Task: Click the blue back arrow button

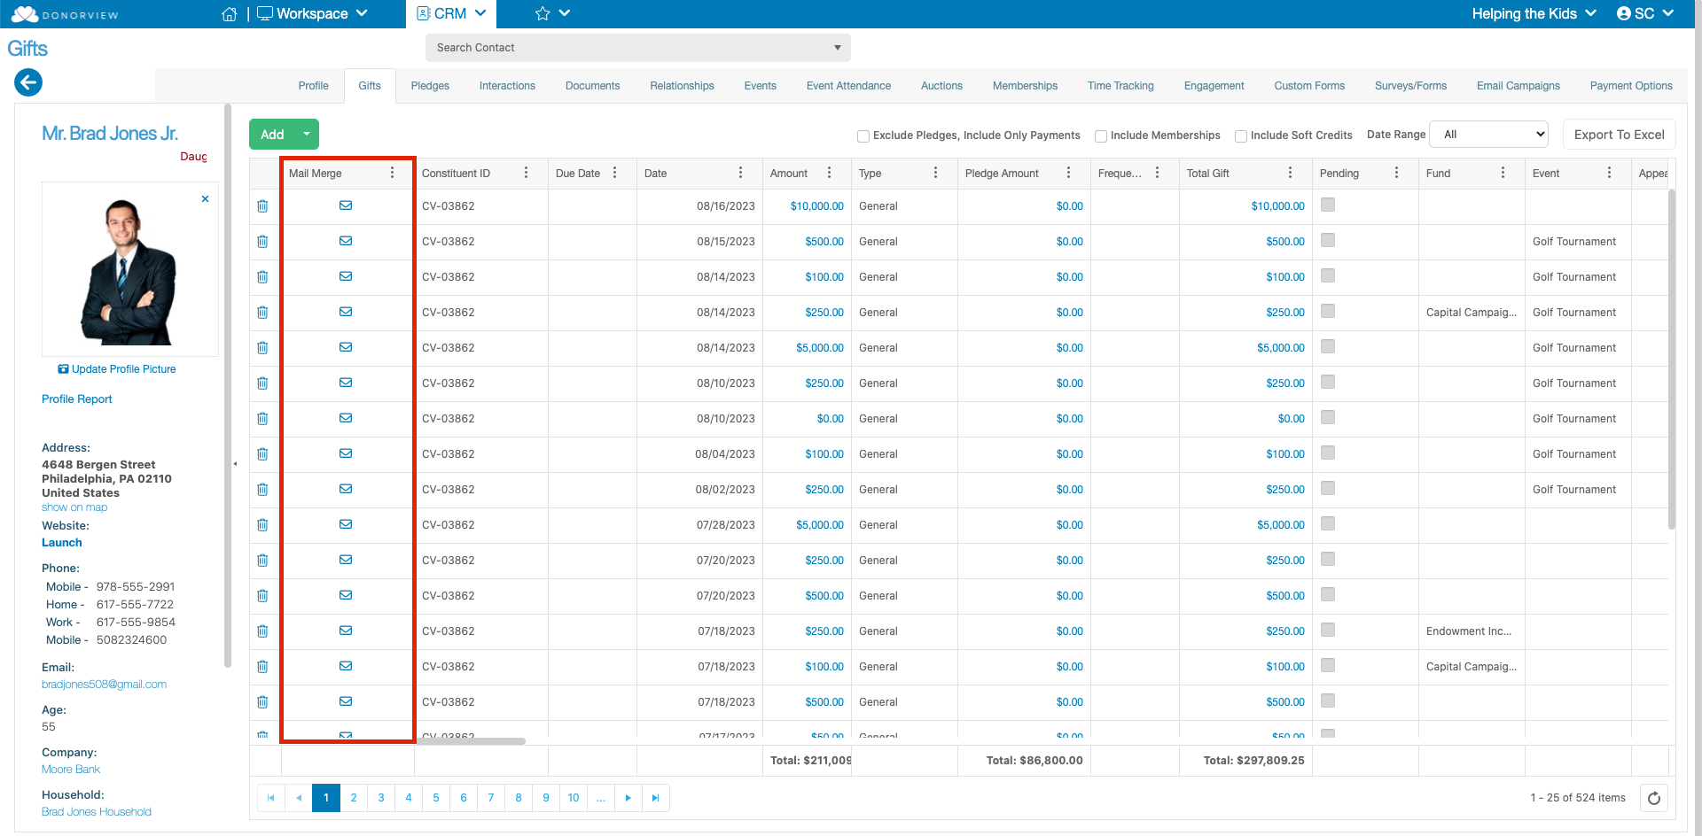Action: pyautogui.click(x=28, y=83)
